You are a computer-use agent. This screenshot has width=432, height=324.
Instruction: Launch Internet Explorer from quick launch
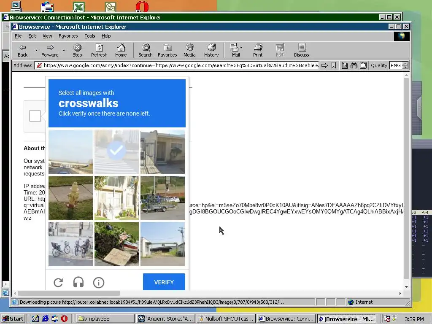click(45, 319)
